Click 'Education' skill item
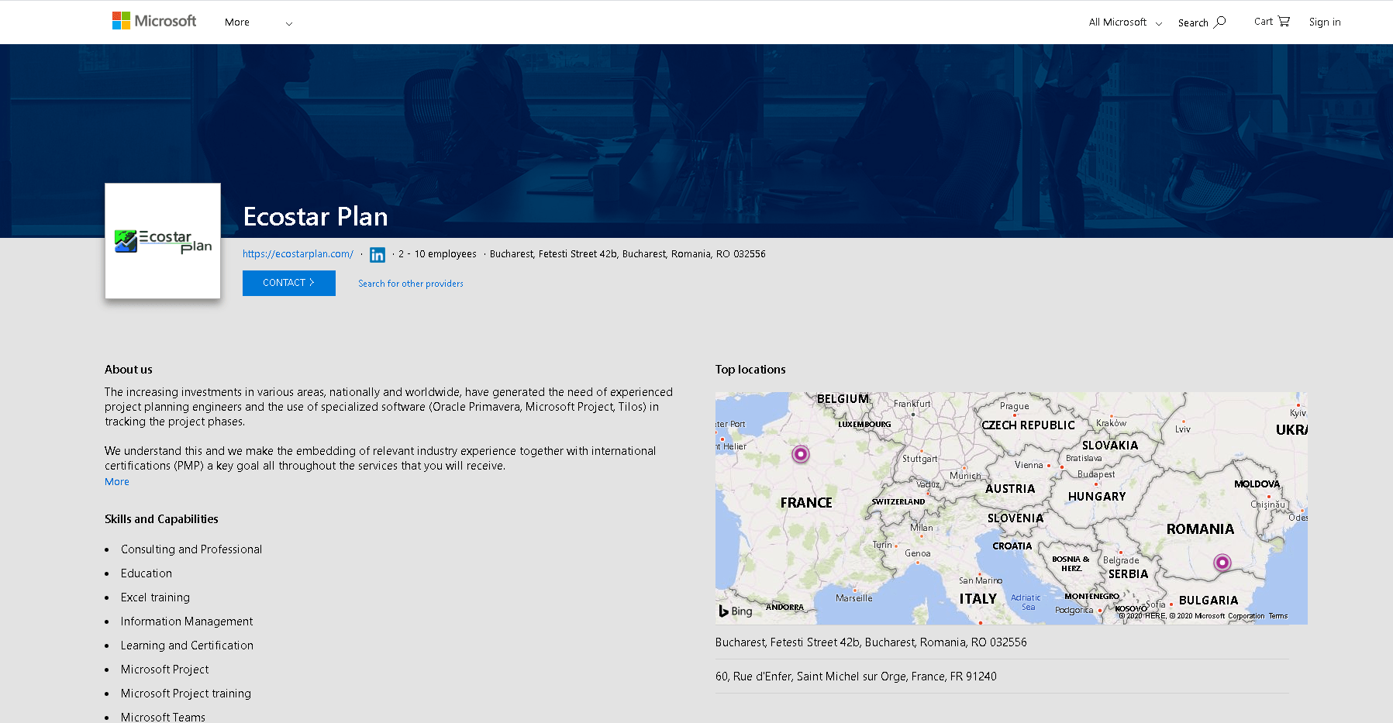 147,573
